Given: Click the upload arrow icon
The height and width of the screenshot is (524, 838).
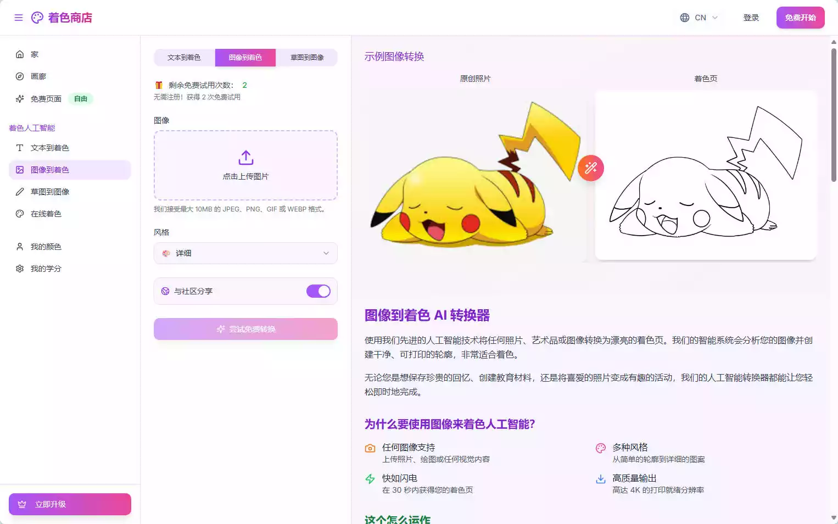Looking at the screenshot, I should (x=246, y=158).
